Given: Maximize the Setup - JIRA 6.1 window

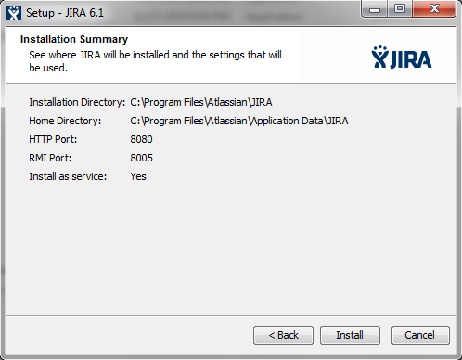Looking at the screenshot, I should click(x=400, y=8).
